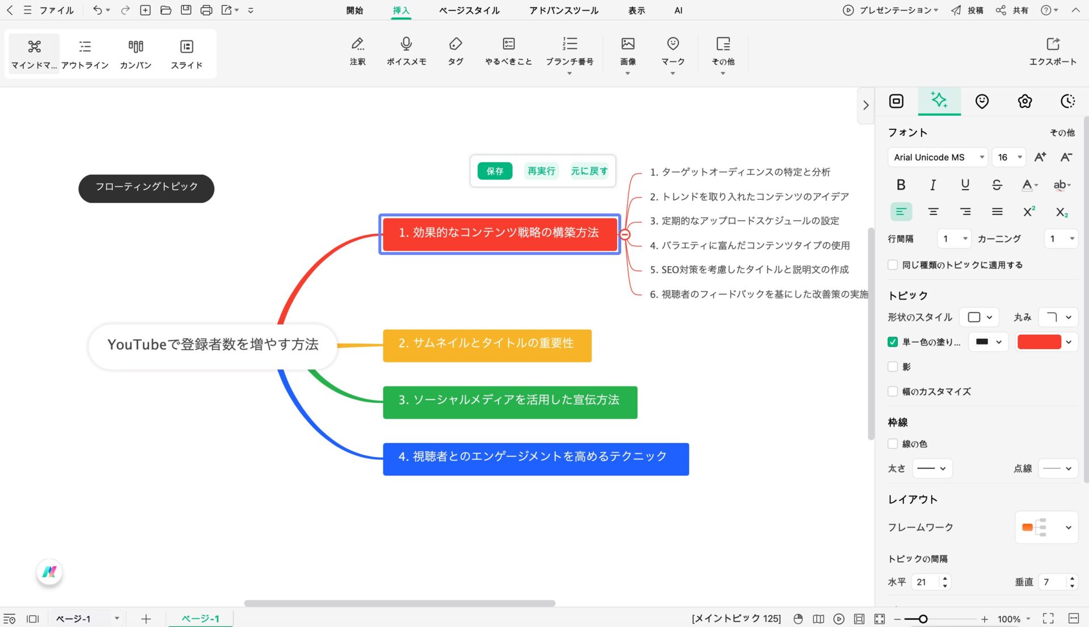The width and height of the screenshot is (1089, 627).
Task: Select the カンバン view icon
Action: [x=136, y=47]
